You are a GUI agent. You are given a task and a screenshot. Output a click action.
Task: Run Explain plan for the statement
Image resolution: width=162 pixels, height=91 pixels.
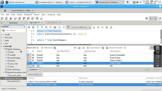click(46, 27)
